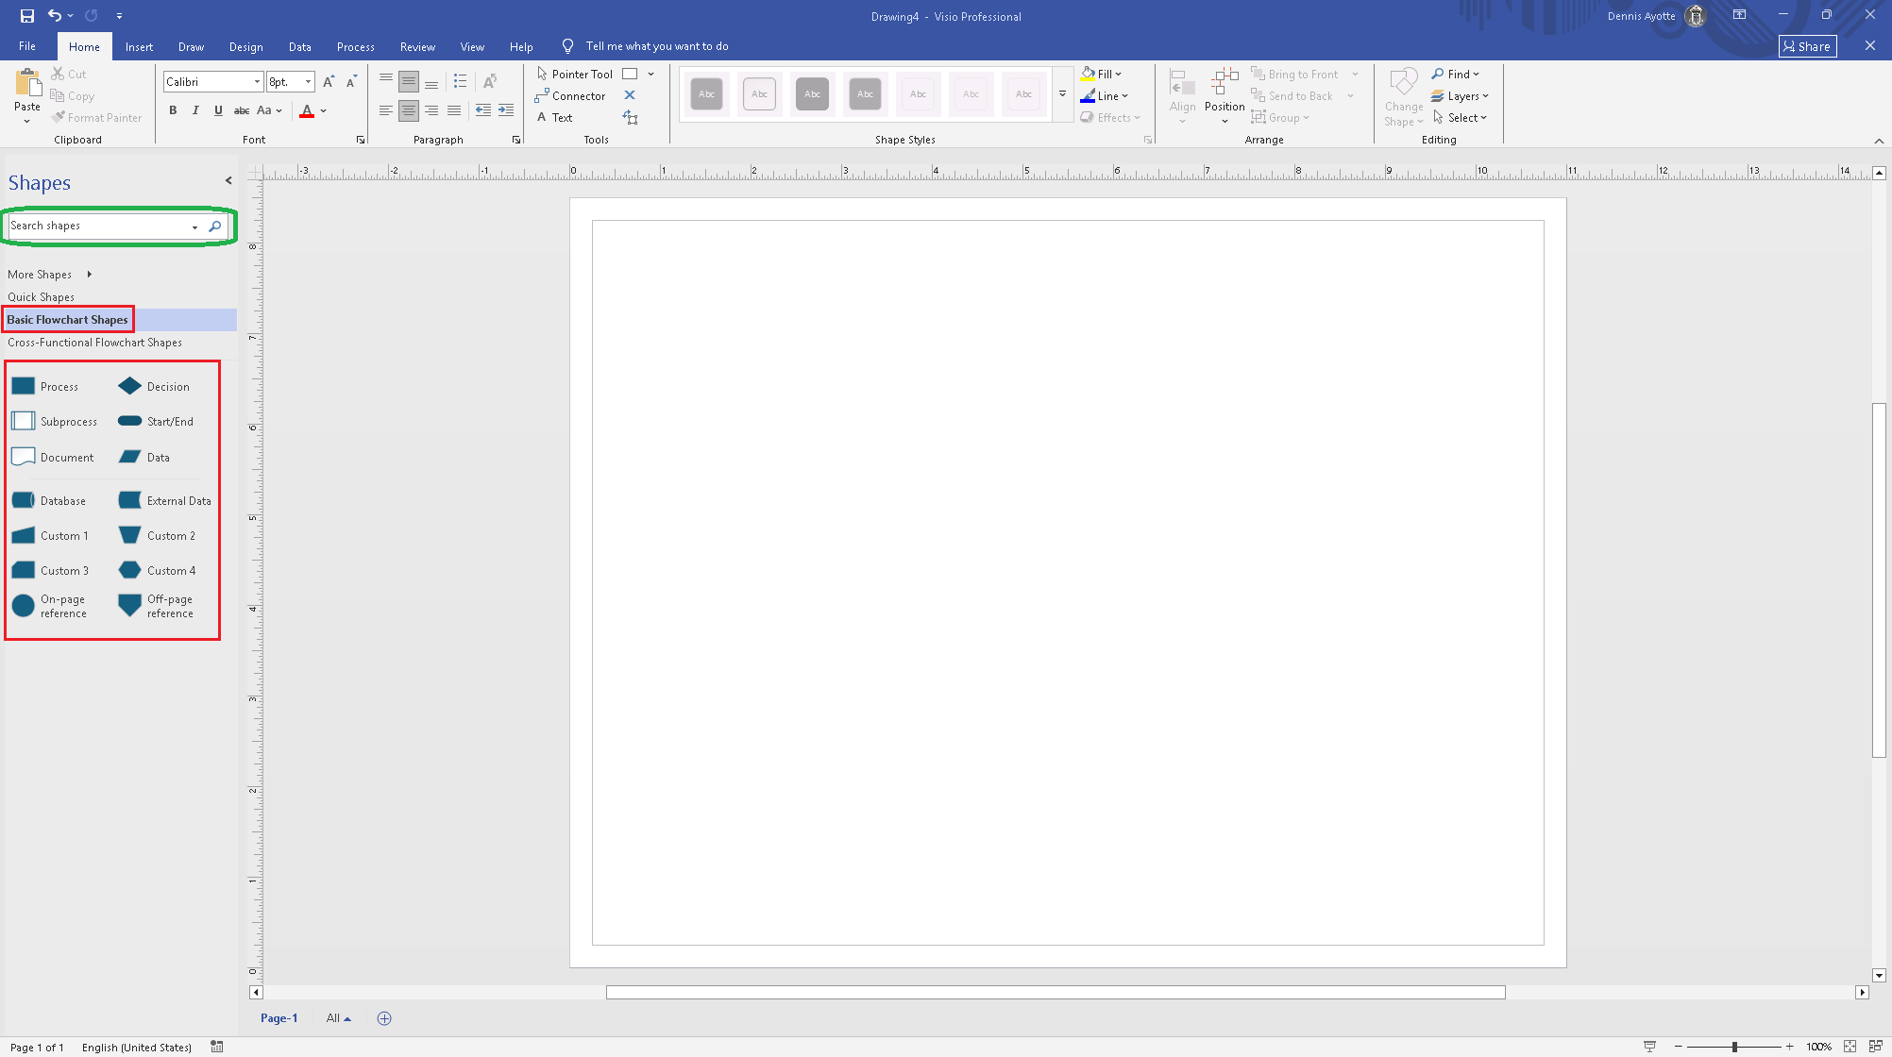Click the Share button

(1807, 46)
